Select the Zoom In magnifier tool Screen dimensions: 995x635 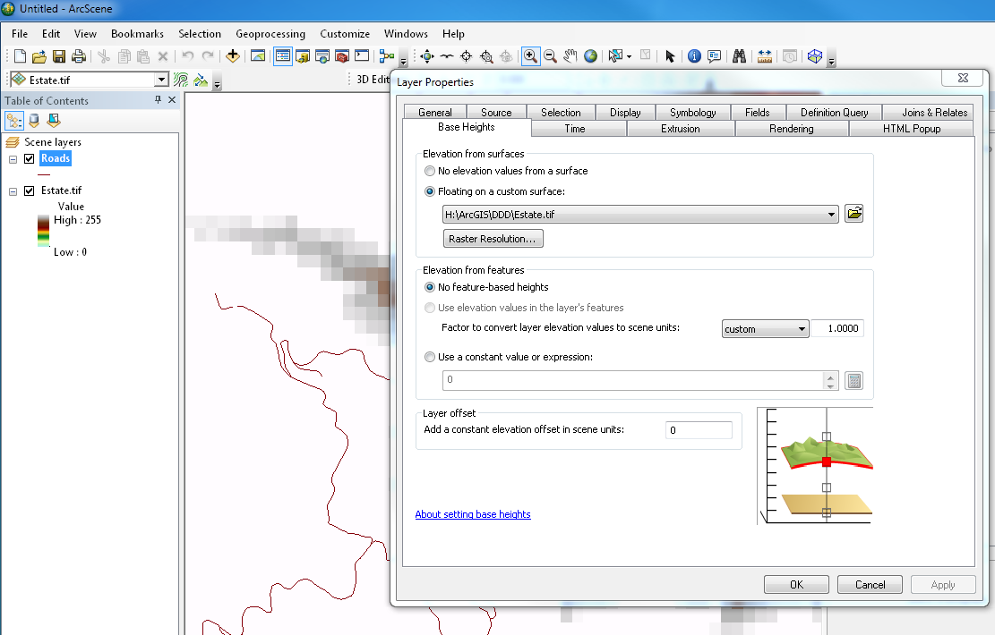pyautogui.click(x=530, y=56)
